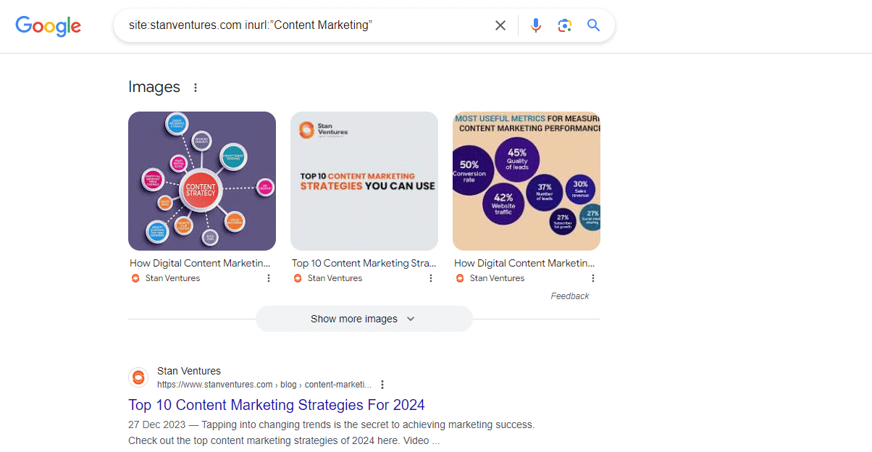Click the Stan Ventures name above the result URL
Image resolution: width=872 pixels, height=452 pixels.
coord(189,371)
